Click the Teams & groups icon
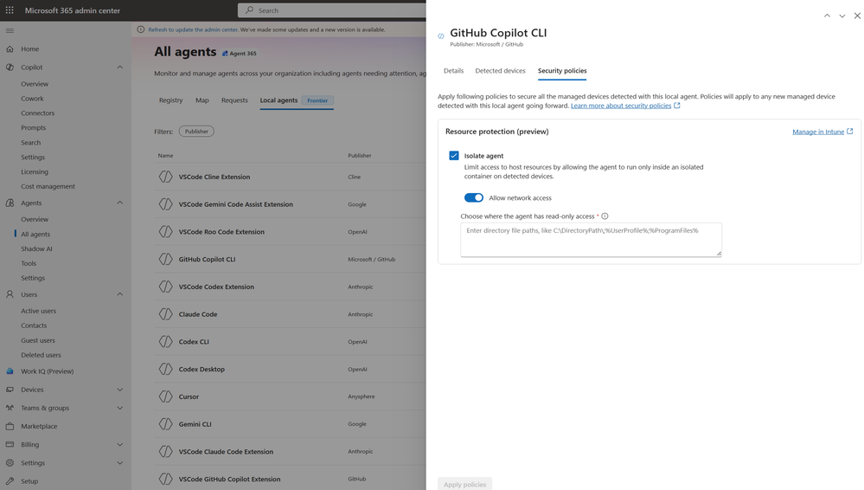Image resolution: width=864 pixels, height=490 pixels. [x=10, y=408]
